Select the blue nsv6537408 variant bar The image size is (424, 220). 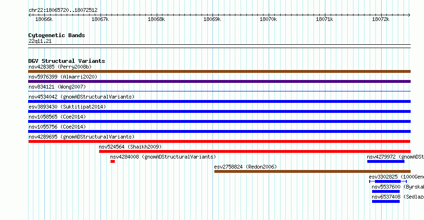coord(385,201)
